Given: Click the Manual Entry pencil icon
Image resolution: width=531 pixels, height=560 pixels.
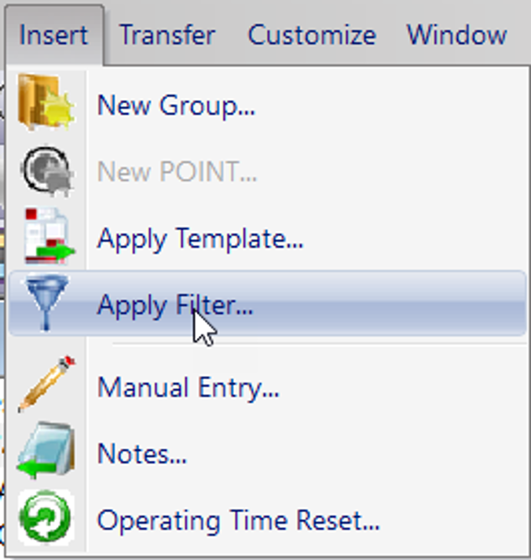Looking at the screenshot, I should click(x=46, y=384).
